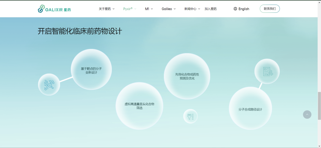Click the filter funnel bubble icon
The image size is (321, 148).
[190, 116]
